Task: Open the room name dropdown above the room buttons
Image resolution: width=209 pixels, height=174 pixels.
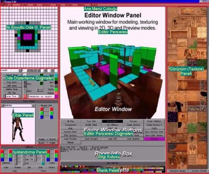Action: tap(20, 70)
